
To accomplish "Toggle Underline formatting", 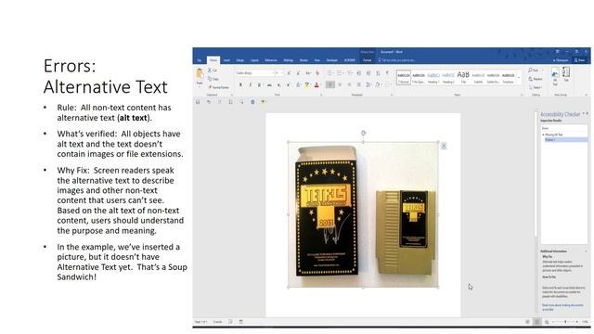I will (260, 84).
